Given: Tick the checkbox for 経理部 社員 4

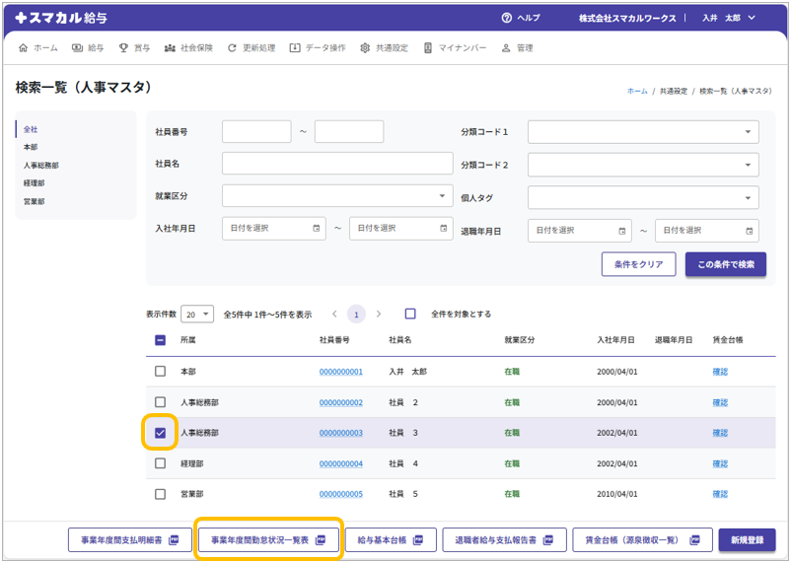Looking at the screenshot, I should tap(160, 463).
